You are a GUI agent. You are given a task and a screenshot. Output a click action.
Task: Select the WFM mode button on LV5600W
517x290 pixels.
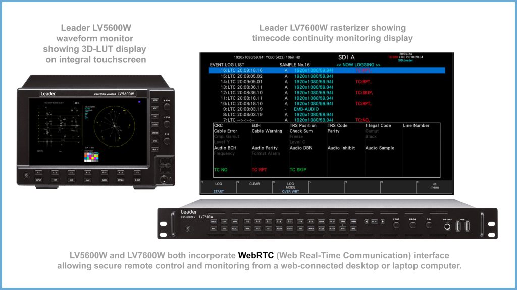pyautogui.click(x=155, y=100)
